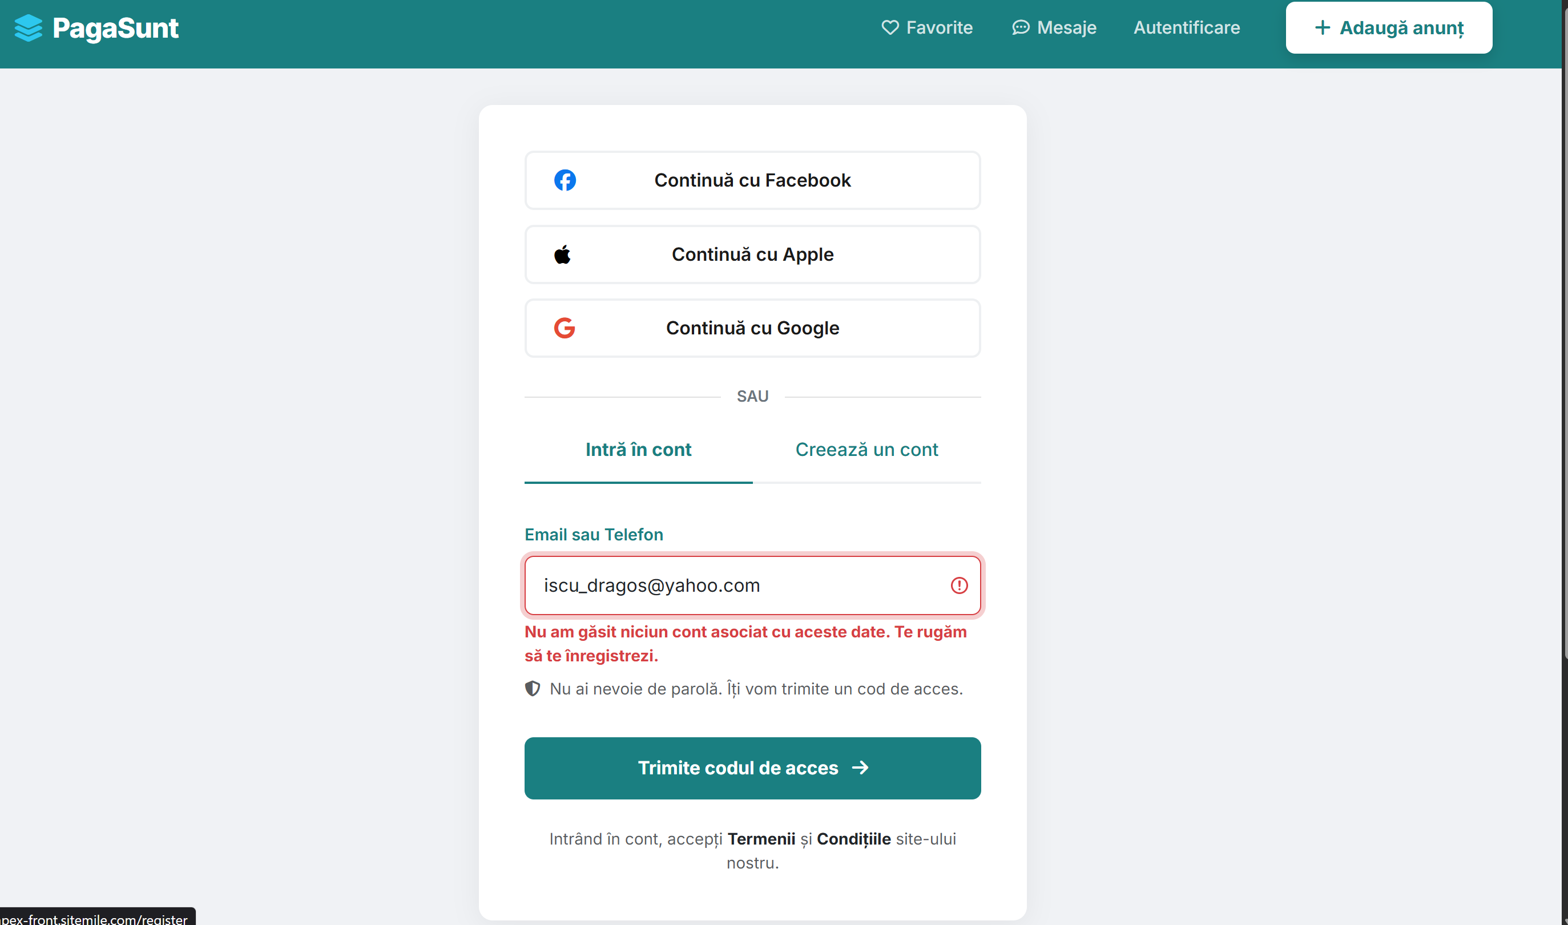Select the Intră în cont tab
This screenshot has width=1568, height=925.
pyautogui.click(x=638, y=450)
